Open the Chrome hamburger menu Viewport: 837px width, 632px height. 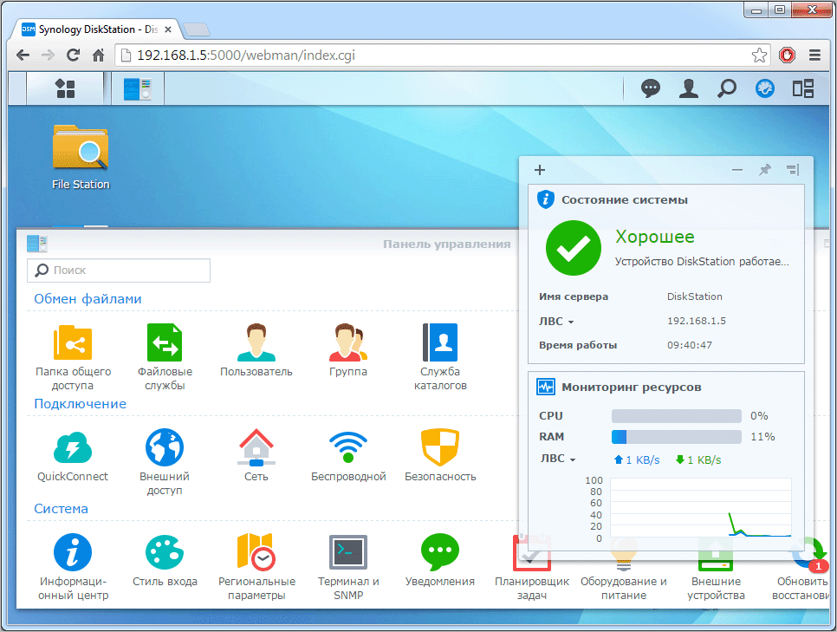pyautogui.click(x=814, y=55)
